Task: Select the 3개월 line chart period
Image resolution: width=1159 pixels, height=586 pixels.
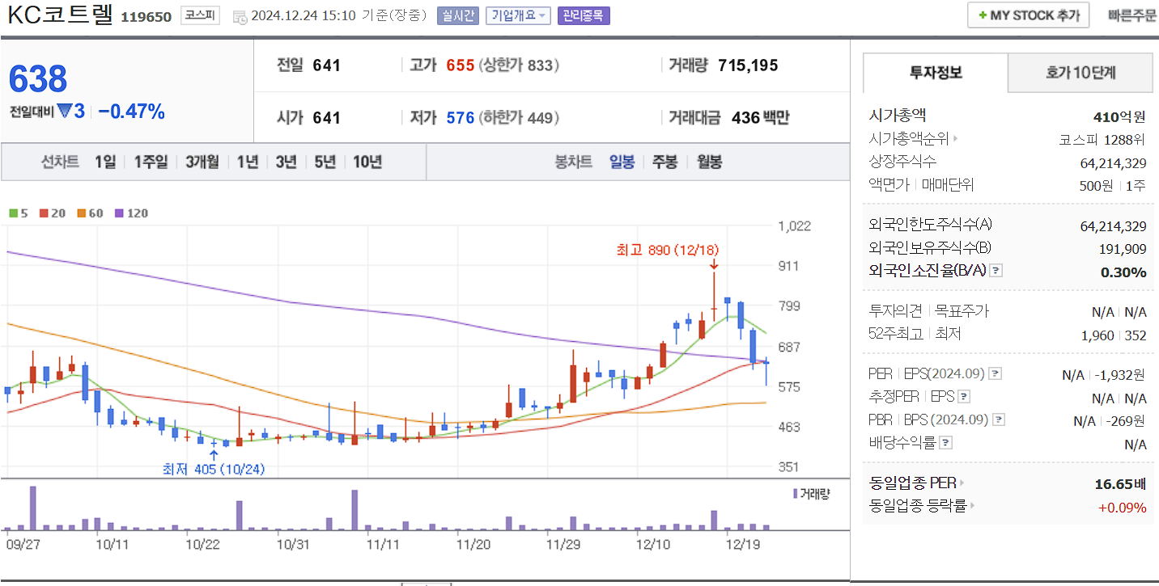Action: click(202, 162)
